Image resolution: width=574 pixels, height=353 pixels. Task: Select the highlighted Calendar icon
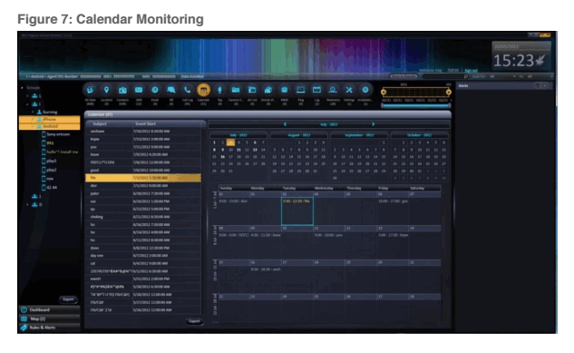203,90
